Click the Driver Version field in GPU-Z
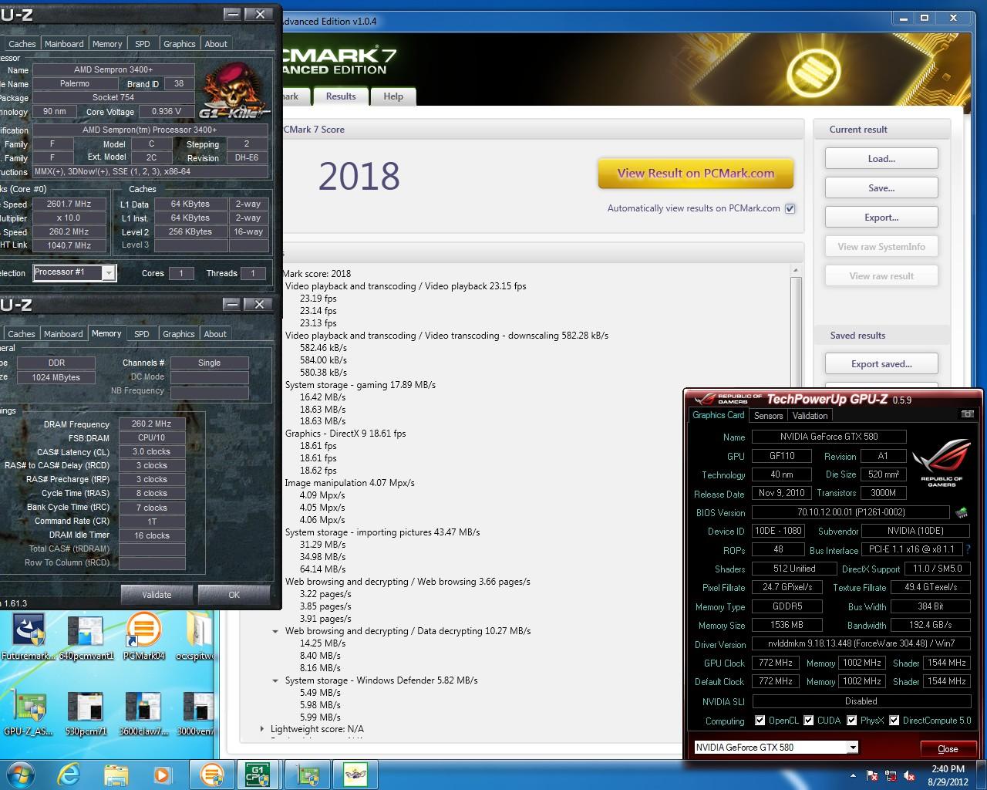987x790 pixels. (x=861, y=643)
